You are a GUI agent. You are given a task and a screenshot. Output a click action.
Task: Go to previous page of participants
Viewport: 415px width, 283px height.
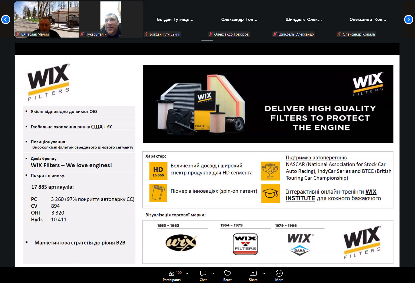pyautogui.click(x=6, y=19)
